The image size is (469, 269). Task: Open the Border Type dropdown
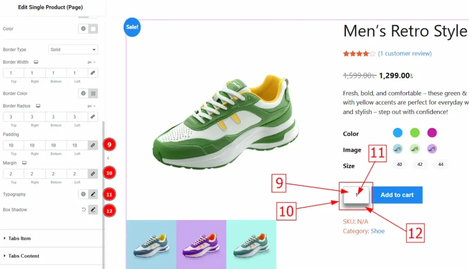click(73, 49)
